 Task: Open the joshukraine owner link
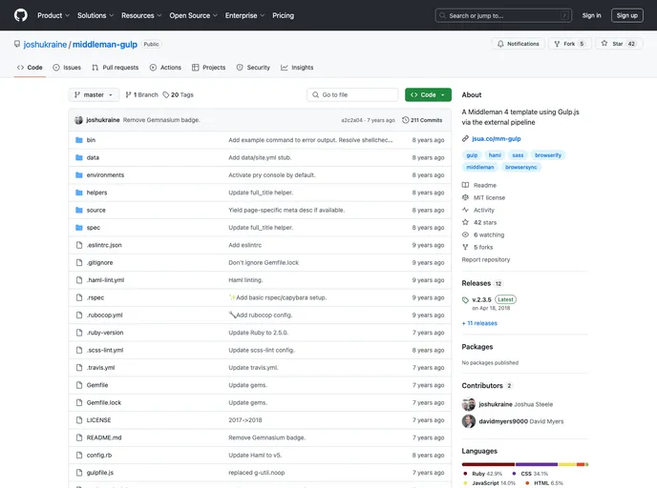click(45, 45)
